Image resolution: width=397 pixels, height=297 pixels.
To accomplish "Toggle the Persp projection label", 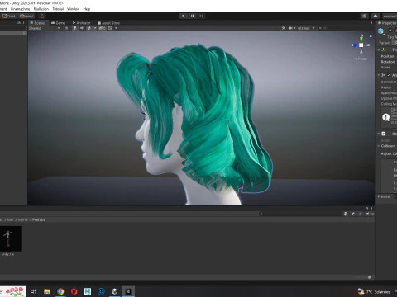I will pos(361,59).
